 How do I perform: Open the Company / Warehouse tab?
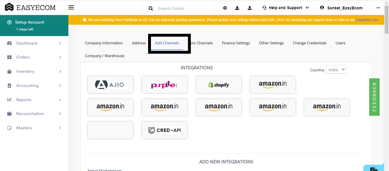105,56
